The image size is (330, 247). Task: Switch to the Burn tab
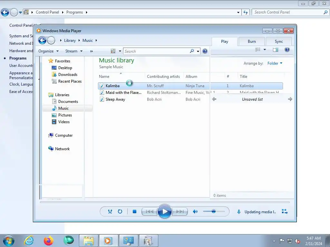click(x=252, y=41)
